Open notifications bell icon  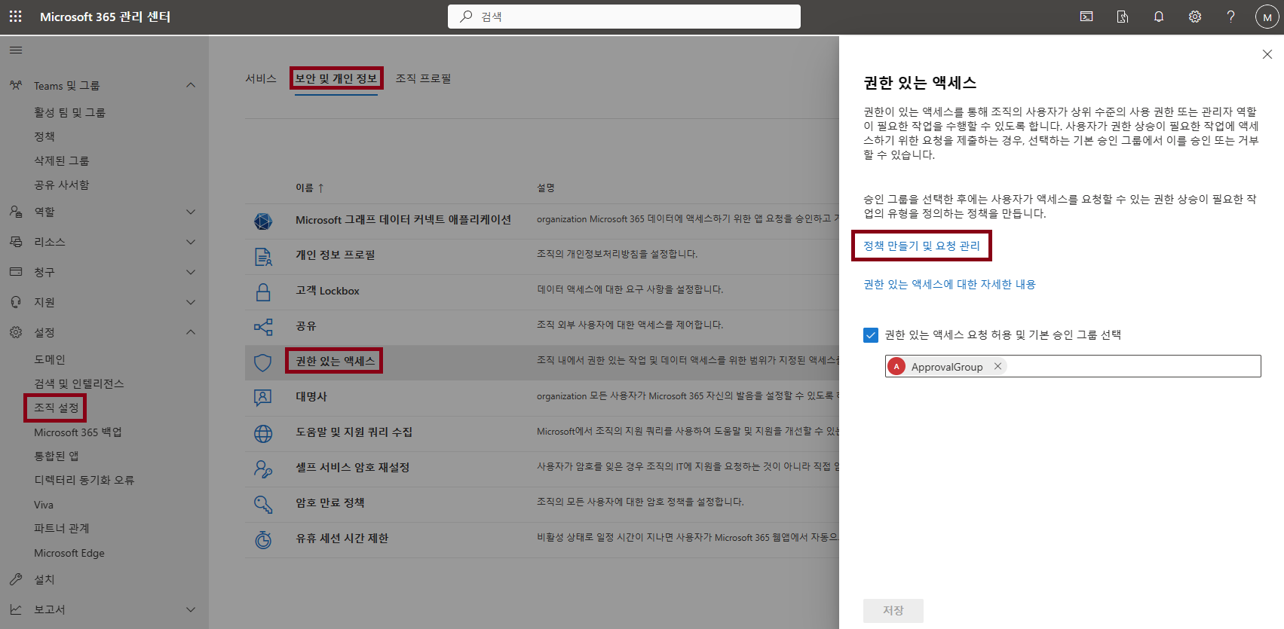coord(1159,17)
